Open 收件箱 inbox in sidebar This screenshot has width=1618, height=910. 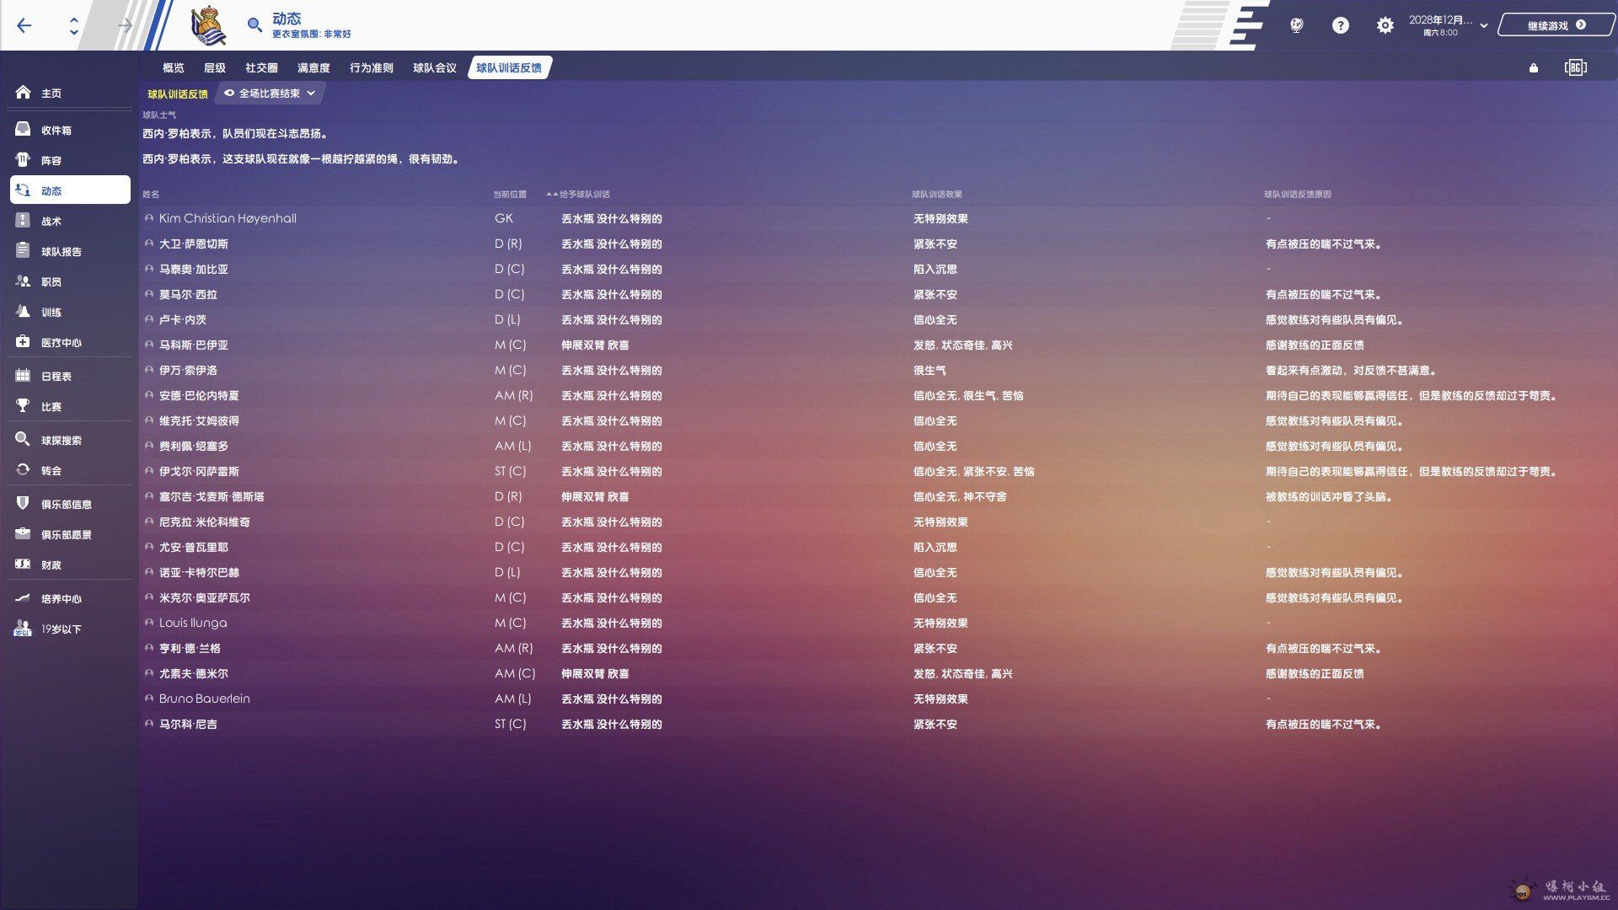pyautogui.click(x=56, y=130)
